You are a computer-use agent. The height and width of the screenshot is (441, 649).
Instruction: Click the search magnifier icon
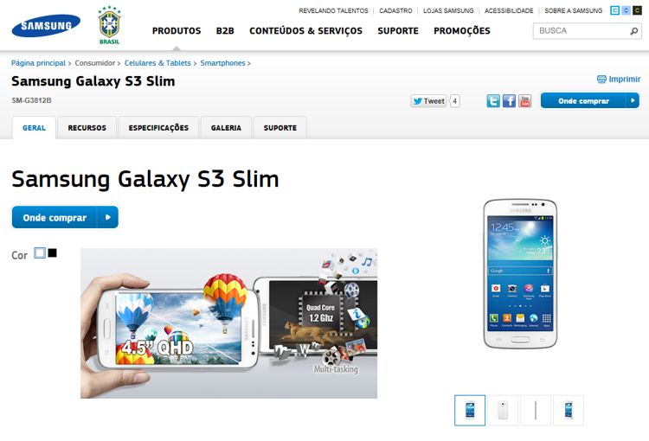coord(633,31)
